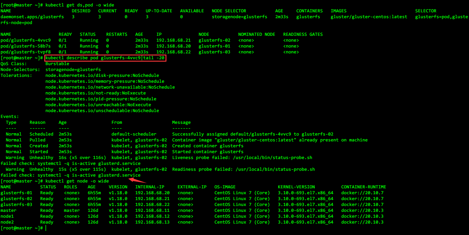The image size is (469, 235).
Task: Click the "CURRENT" column header
Action: [107, 11]
